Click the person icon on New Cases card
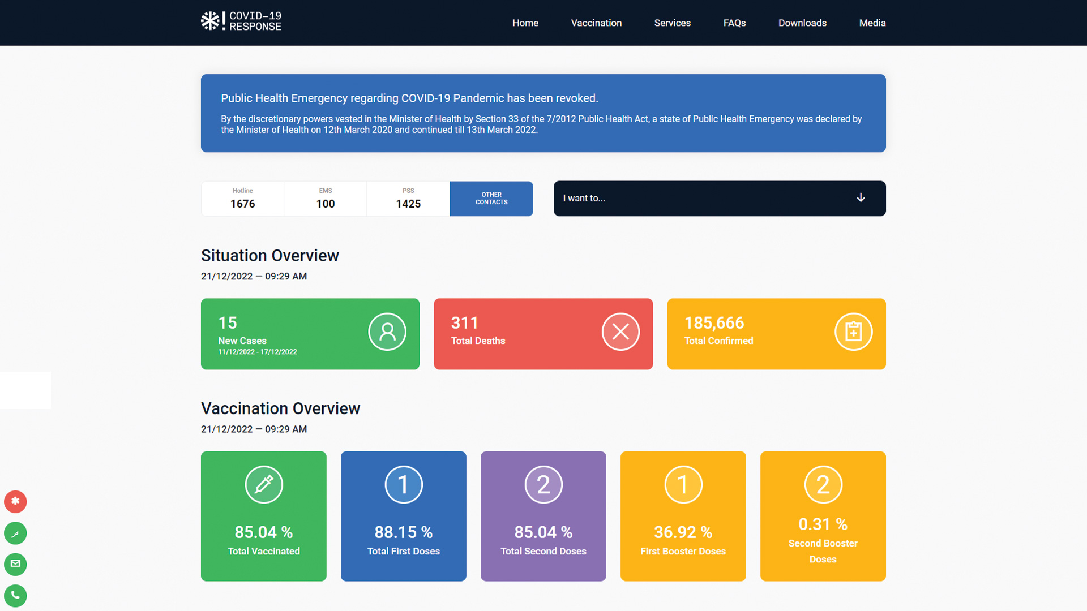Screen dimensions: 1087x611 [x=387, y=332]
